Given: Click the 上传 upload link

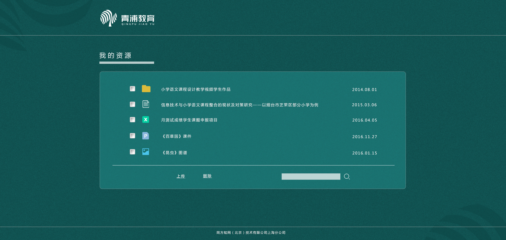Looking at the screenshot, I should coord(181,176).
